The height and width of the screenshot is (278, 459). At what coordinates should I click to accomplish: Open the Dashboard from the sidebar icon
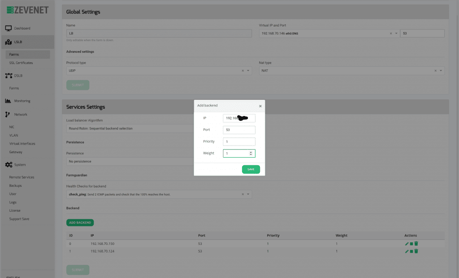click(x=8, y=28)
